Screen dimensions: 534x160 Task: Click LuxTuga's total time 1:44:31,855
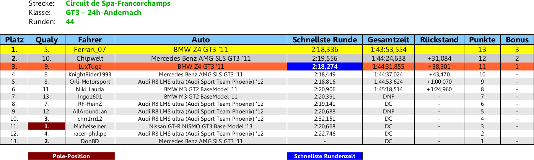389,67
